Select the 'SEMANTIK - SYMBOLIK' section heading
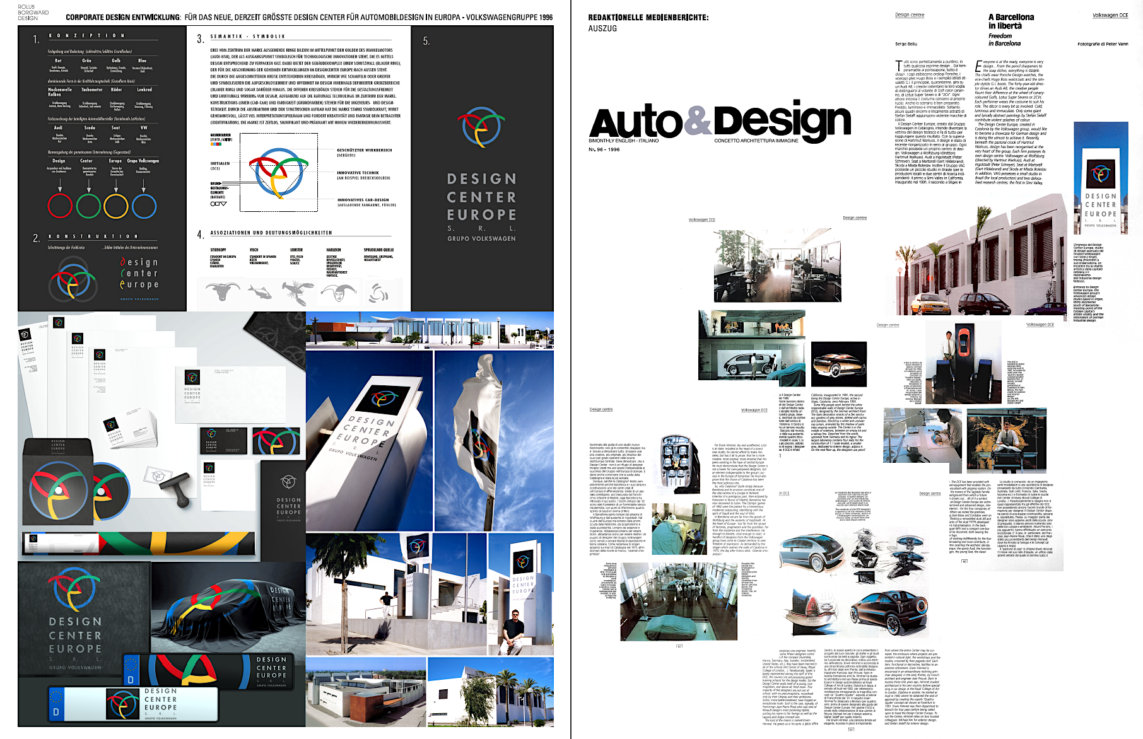Screen dimensions: 1143x739 248,37
